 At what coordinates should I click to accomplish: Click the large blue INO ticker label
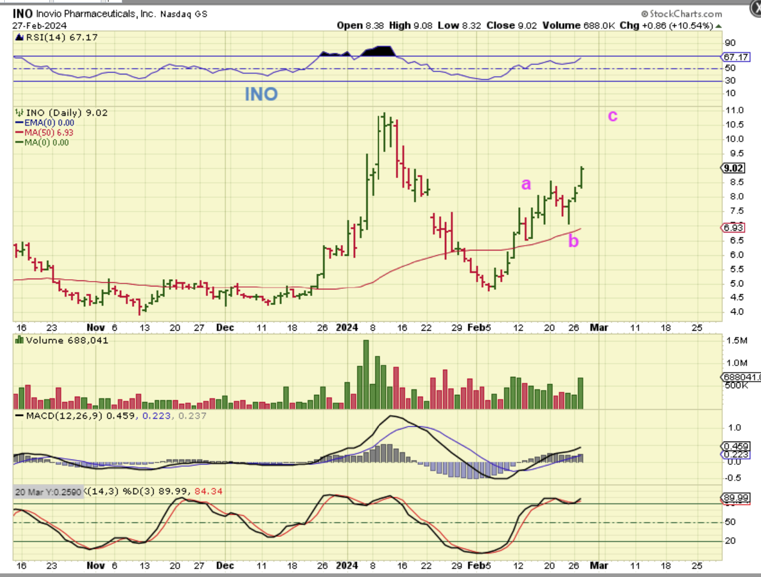click(x=261, y=94)
